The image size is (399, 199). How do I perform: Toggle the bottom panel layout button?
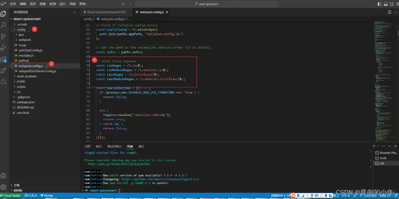(x=385, y=4)
